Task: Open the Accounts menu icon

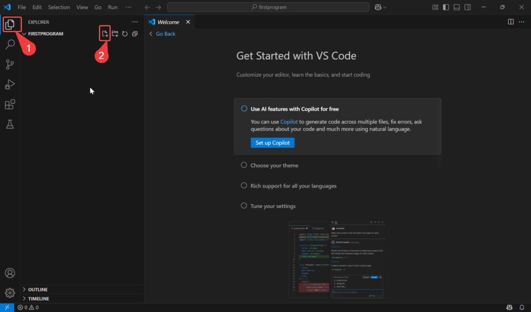Action: pyautogui.click(x=10, y=273)
